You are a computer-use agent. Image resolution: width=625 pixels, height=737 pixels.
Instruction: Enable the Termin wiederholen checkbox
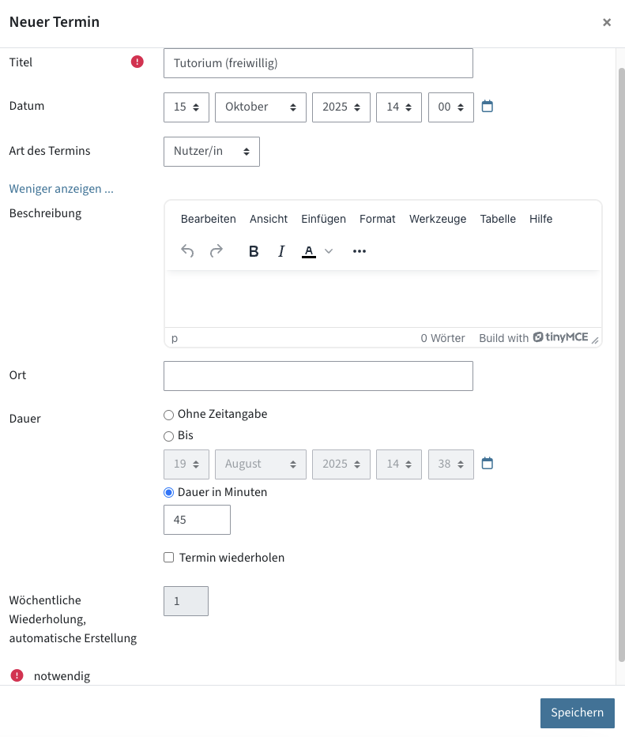pyautogui.click(x=168, y=558)
